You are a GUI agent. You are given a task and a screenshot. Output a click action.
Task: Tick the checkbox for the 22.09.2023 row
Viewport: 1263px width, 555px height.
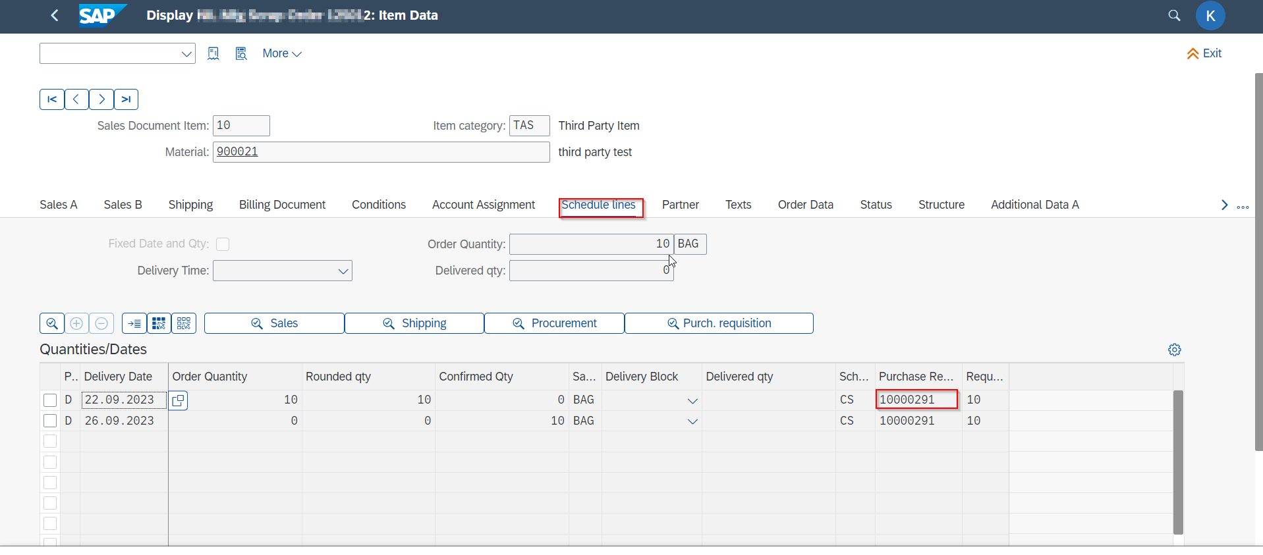[x=50, y=400]
